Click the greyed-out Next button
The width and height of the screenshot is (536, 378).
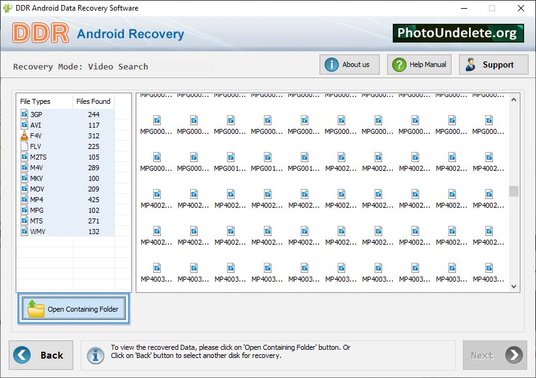(495, 355)
